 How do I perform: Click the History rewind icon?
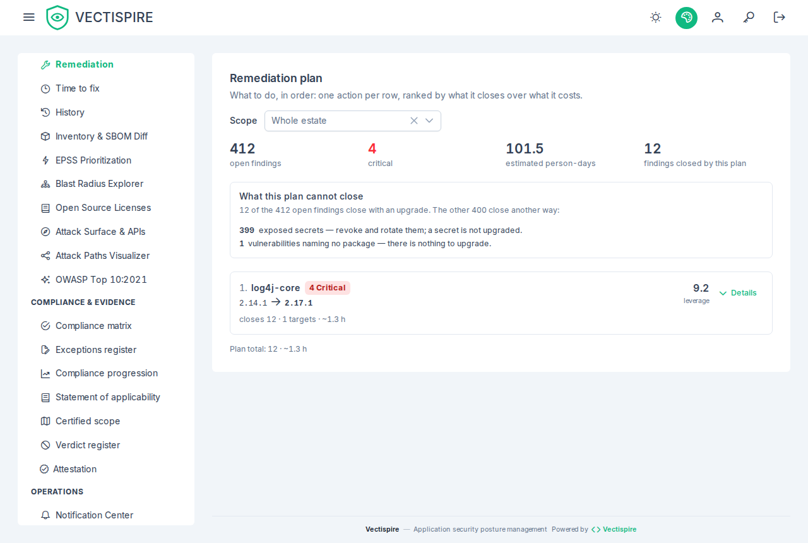45,112
